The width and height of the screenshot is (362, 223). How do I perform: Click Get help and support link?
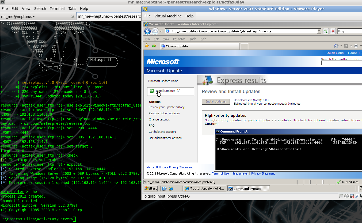tap(162, 132)
